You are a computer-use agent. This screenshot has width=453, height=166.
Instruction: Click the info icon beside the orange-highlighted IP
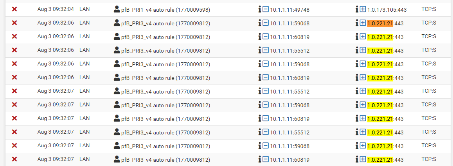[357, 23]
